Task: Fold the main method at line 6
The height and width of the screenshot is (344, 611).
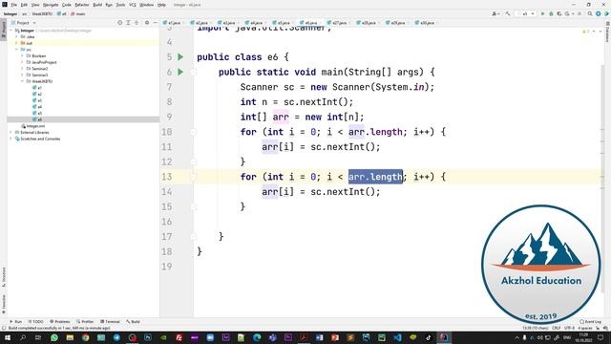Action: tap(194, 73)
